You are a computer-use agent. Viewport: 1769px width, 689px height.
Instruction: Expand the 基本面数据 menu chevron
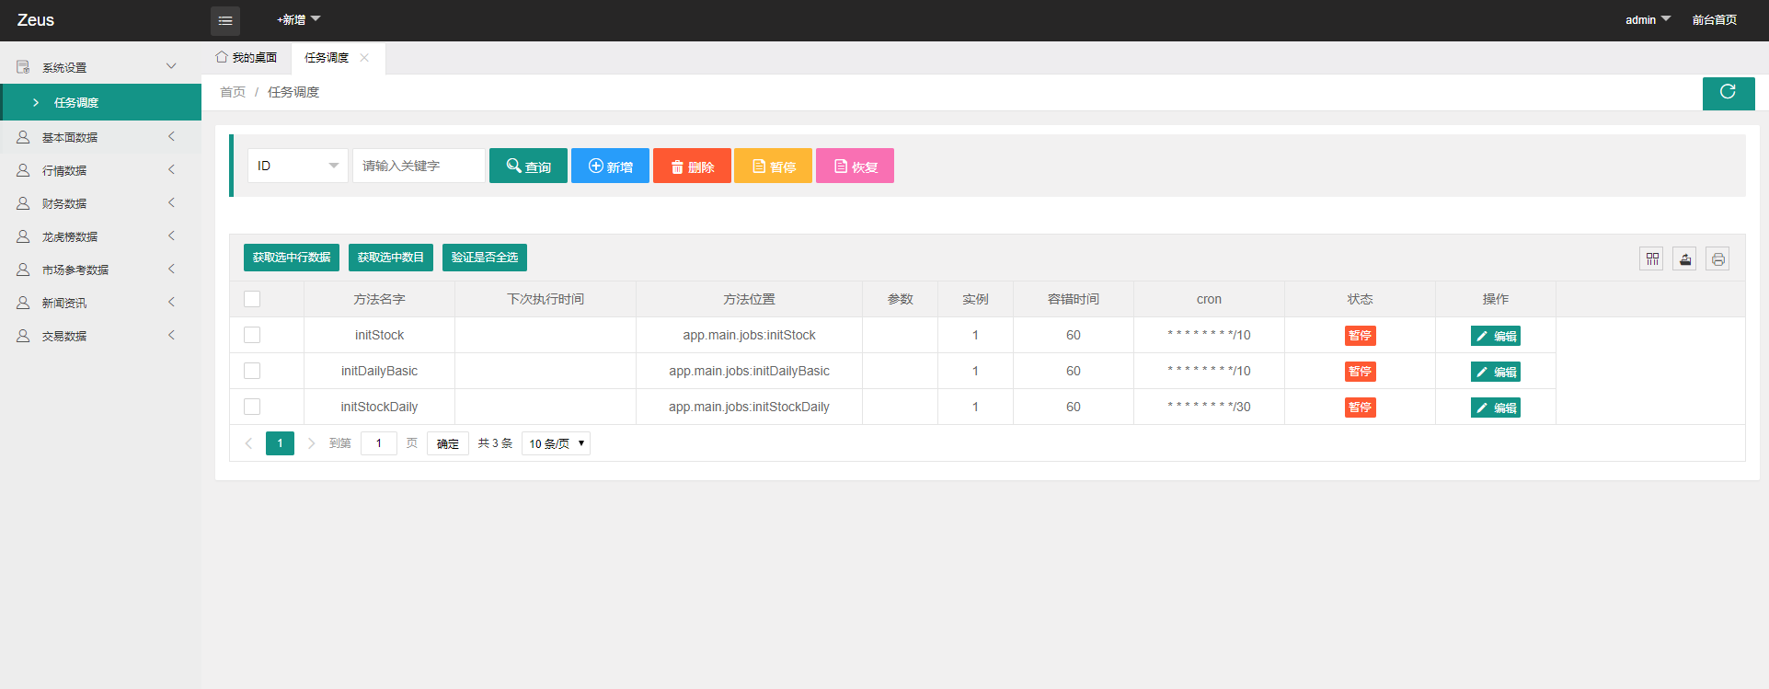click(x=171, y=136)
